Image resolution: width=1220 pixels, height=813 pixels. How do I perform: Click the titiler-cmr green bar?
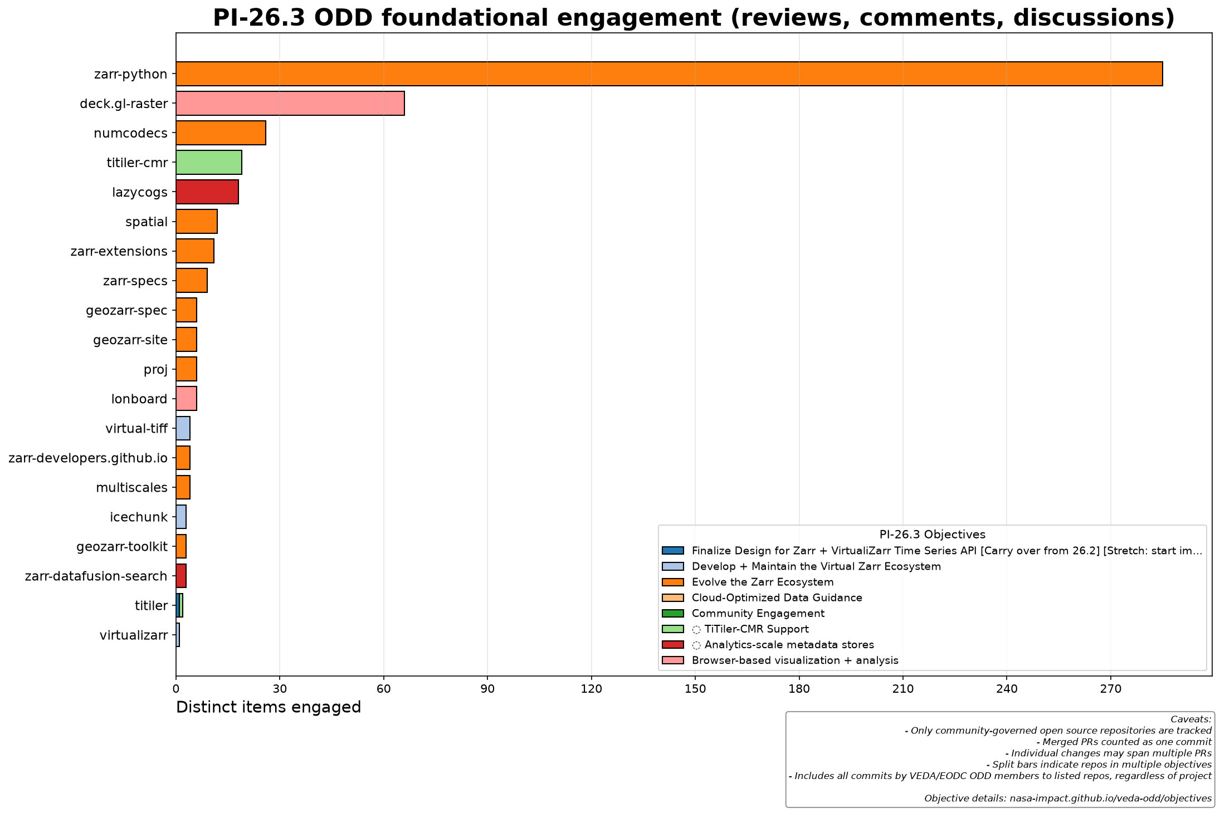point(209,163)
